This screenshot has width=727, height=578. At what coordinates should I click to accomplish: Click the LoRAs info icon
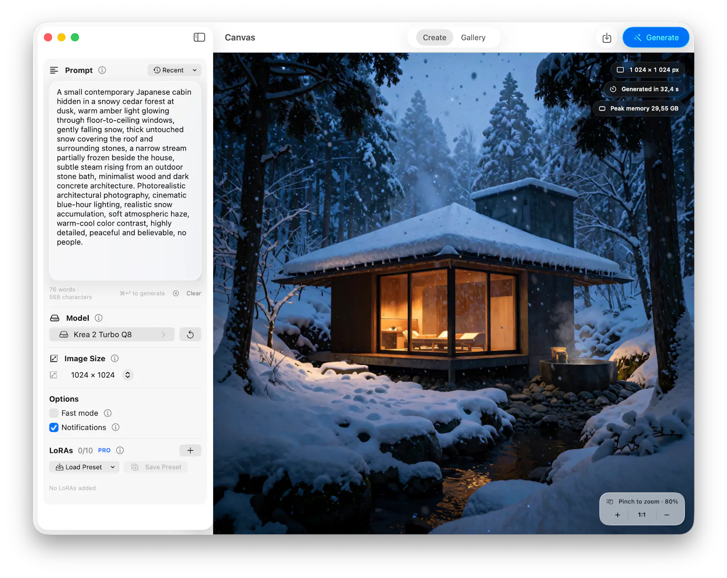[120, 450]
